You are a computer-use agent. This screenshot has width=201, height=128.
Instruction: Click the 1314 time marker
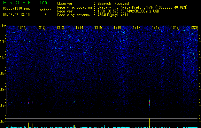(x=79, y=28)
